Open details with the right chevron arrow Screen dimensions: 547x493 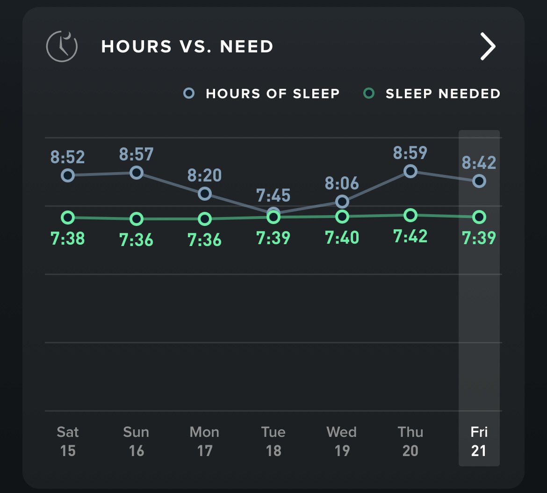(488, 46)
